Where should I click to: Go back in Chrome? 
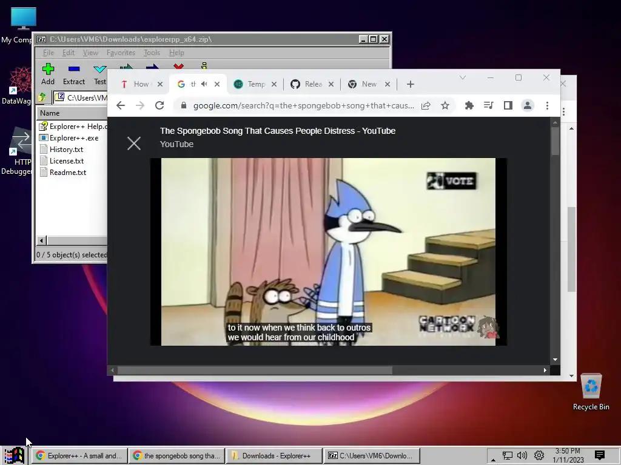point(121,105)
